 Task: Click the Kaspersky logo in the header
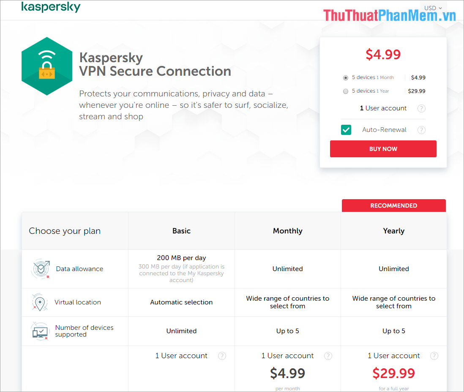pos(51,7)
